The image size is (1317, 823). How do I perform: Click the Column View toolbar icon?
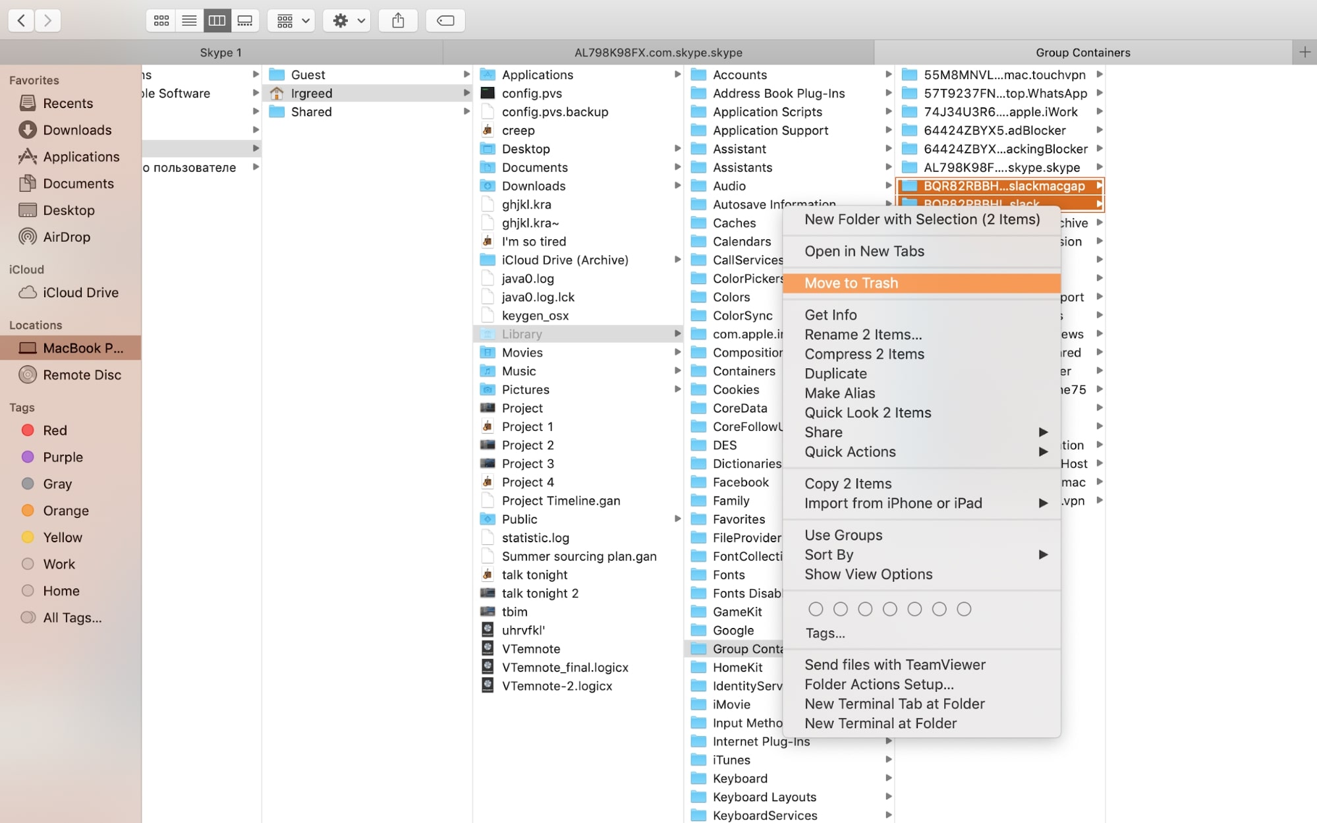pos(217,20)
